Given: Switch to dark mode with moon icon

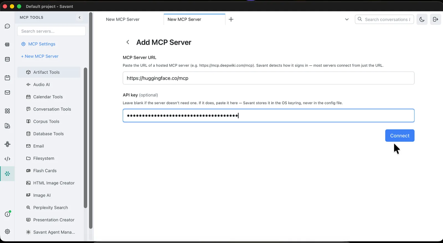Looking at the screenshot, I should (x=422, y=19).
